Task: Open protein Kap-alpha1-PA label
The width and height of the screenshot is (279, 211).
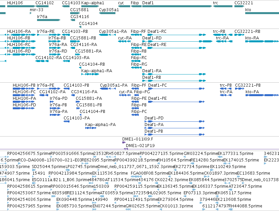Action: [101, 125]
